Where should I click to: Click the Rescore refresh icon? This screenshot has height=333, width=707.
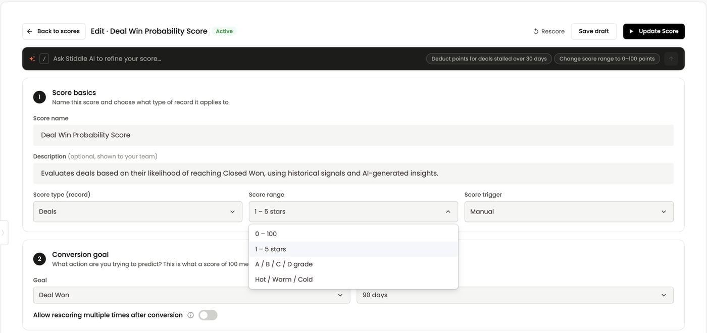point(536,31)
